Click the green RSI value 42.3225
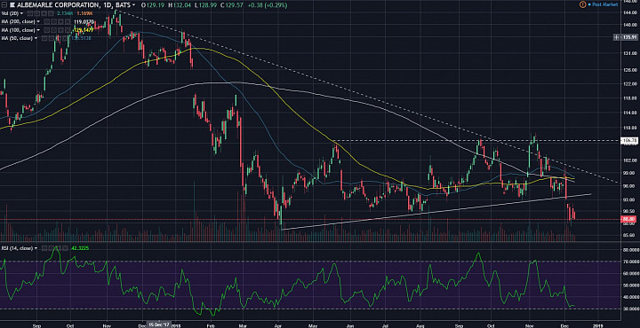 pos(80,248)
